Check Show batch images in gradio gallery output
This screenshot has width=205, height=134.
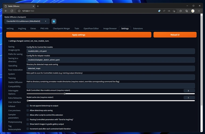(x=28, y=124)
